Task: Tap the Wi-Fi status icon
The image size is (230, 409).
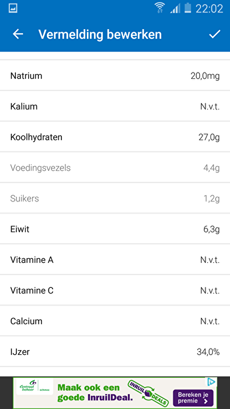Action: 159,8
